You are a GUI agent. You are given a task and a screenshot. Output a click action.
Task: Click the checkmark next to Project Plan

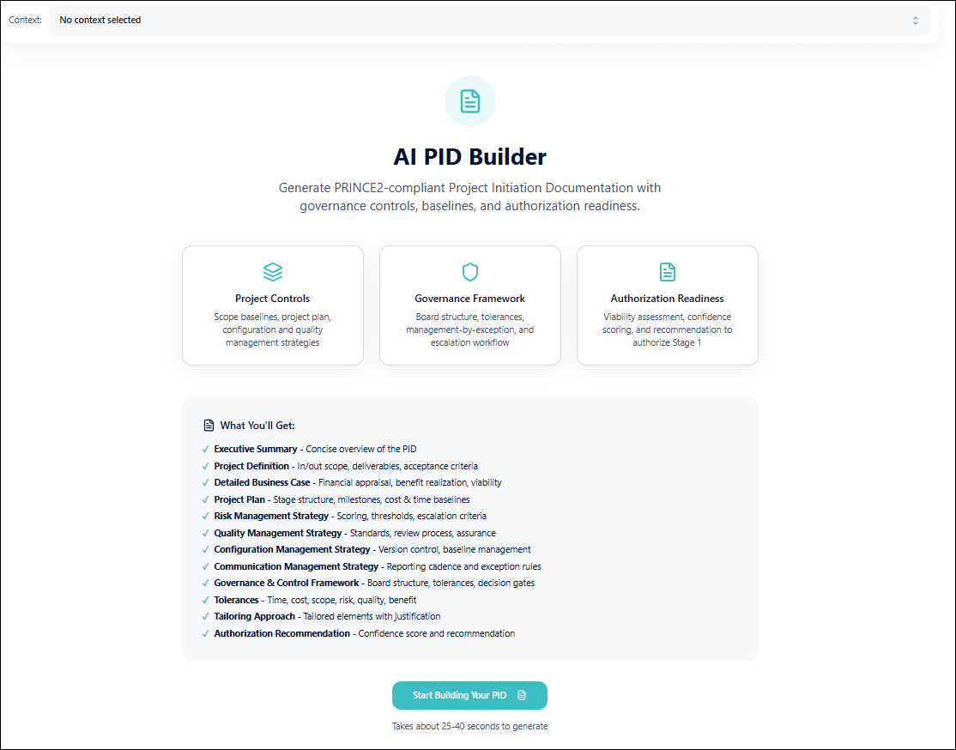[x=205, y=500]
